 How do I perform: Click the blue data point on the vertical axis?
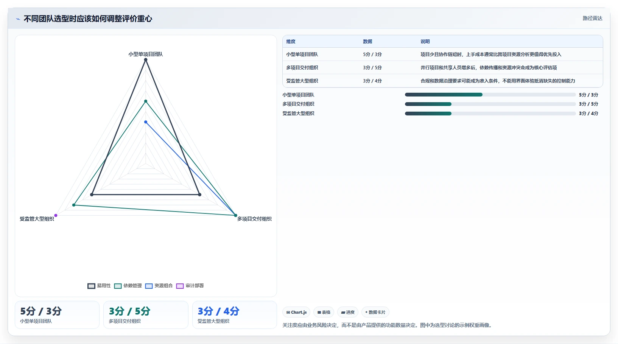[x=146, y=122]
